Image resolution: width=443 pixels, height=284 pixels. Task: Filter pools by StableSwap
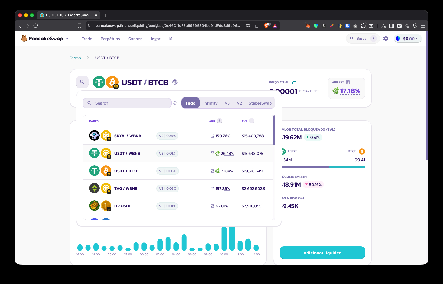tap(260, 103)
